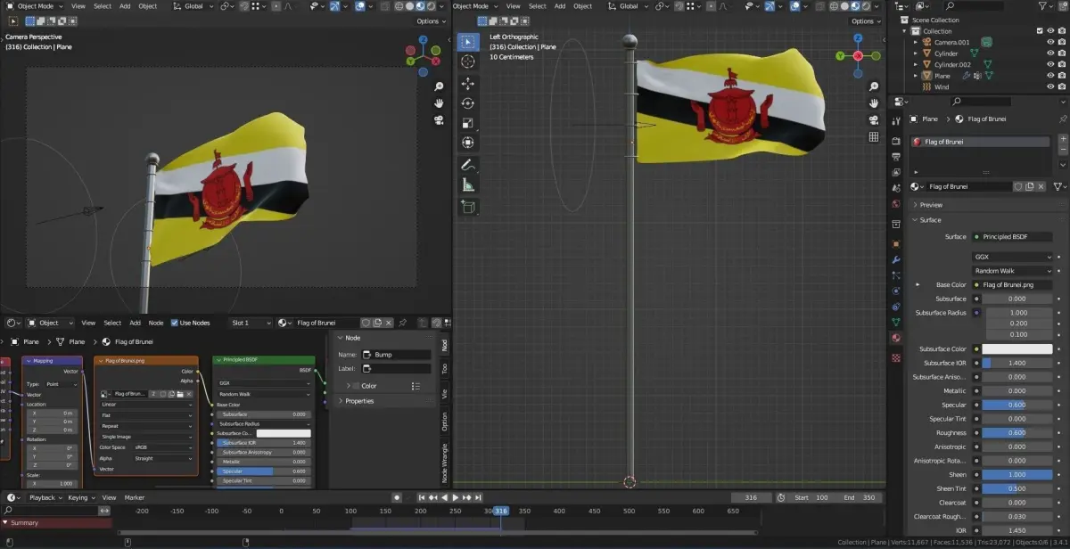The image size is (1070, 549).
Task: Click zoom magnifier icon in left camera viewport
Action: point(440,86)
